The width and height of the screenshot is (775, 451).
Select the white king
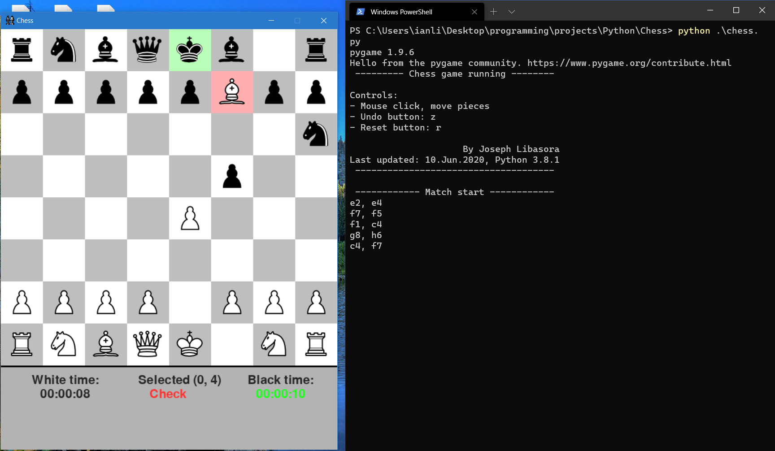(190, 344)
